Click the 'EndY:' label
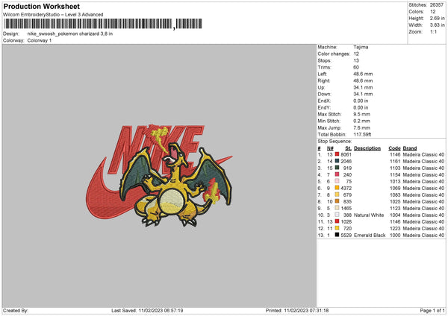 (324, 107)
